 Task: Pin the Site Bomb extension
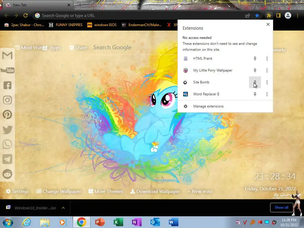255,82
